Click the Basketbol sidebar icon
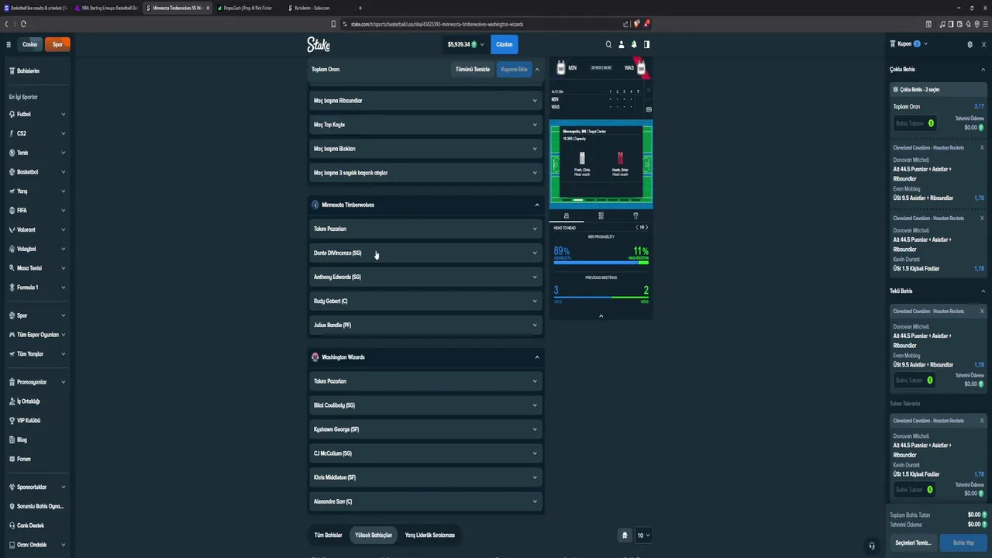Viewport: 992px width, 558px height. [x=12, y=172]
